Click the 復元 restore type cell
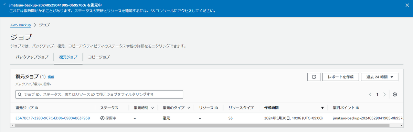The image size is (413, 132). 166,118
